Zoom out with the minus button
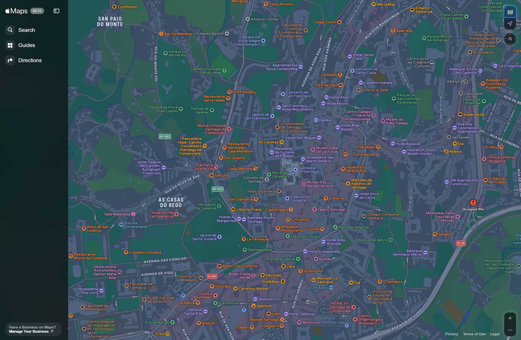Viewport: 521px width, 340px height. tap(510, 330)
